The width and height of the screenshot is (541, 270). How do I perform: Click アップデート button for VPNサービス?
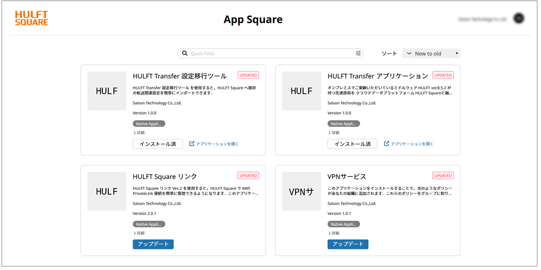348,244
